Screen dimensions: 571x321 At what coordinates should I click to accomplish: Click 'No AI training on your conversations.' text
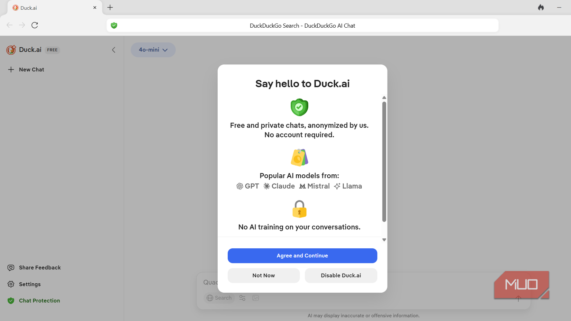coord(299,227)
